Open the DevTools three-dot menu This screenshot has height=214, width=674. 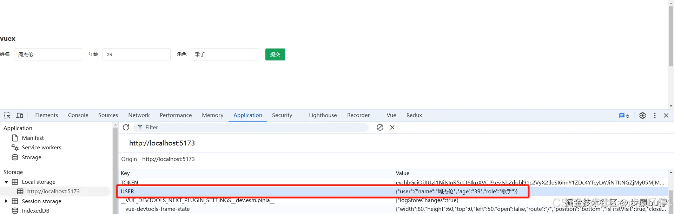pyautogui.click(x=655, y=115)
